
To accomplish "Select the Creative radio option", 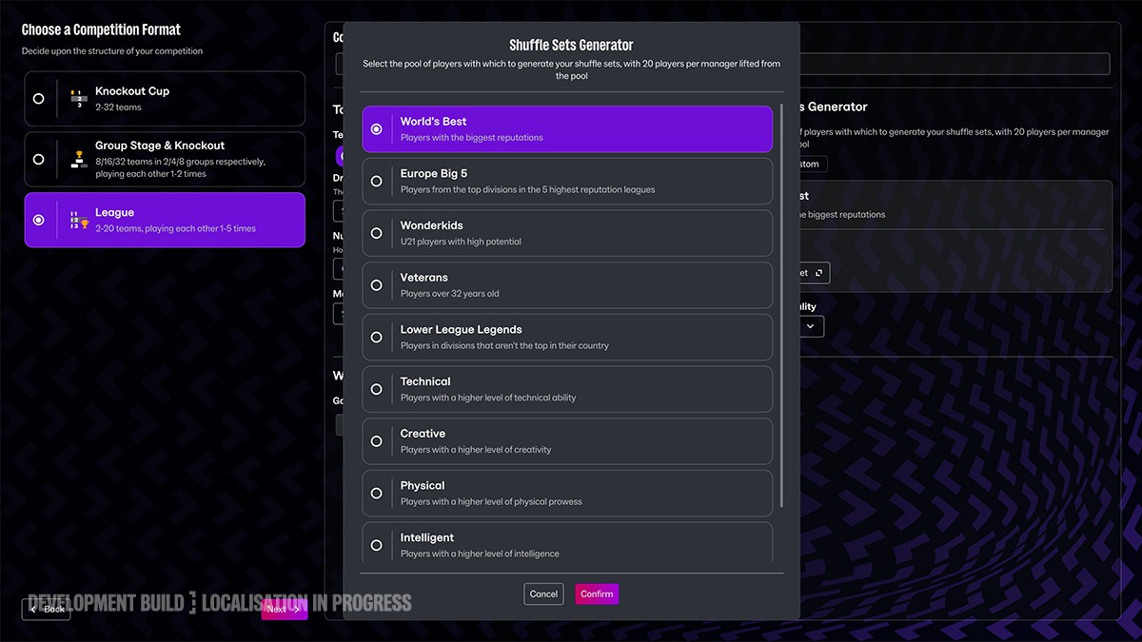I will (x=377, y=441).
